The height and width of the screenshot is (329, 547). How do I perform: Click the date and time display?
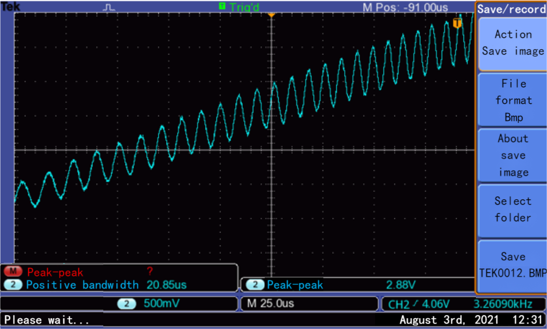471,319
